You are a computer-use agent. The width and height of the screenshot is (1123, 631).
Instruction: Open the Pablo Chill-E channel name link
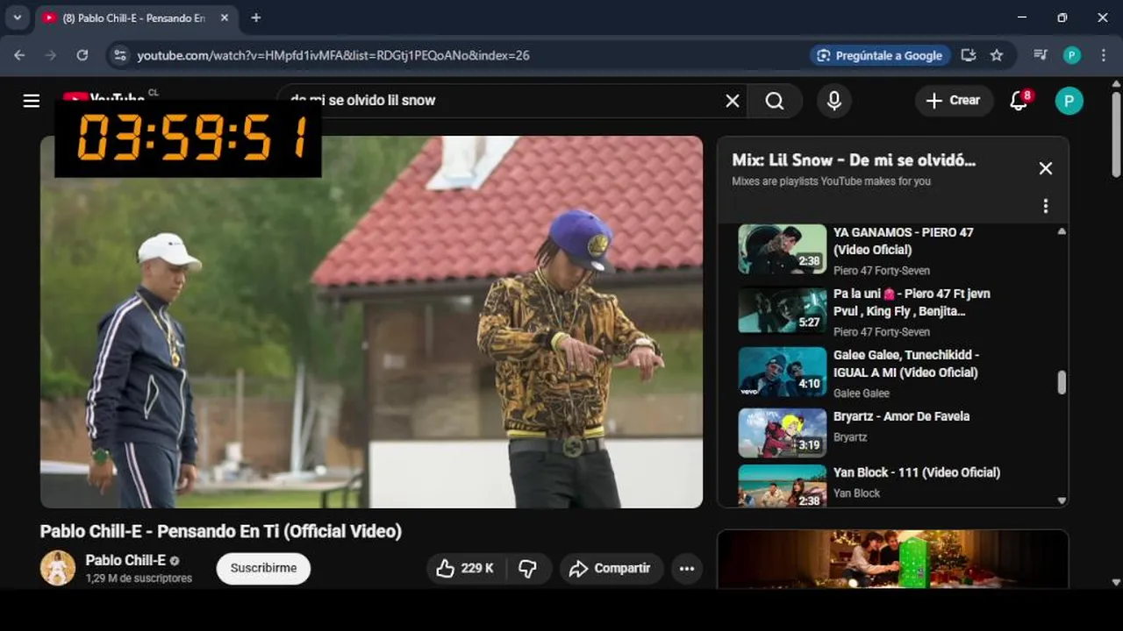tap(125, 560)
